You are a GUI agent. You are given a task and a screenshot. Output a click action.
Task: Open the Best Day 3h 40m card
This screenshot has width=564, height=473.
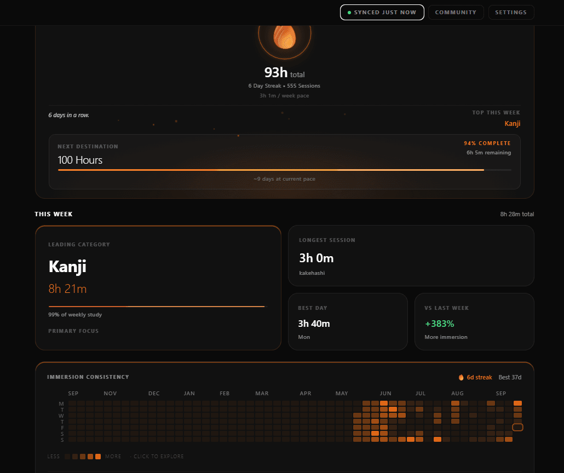tap(348, 321)
